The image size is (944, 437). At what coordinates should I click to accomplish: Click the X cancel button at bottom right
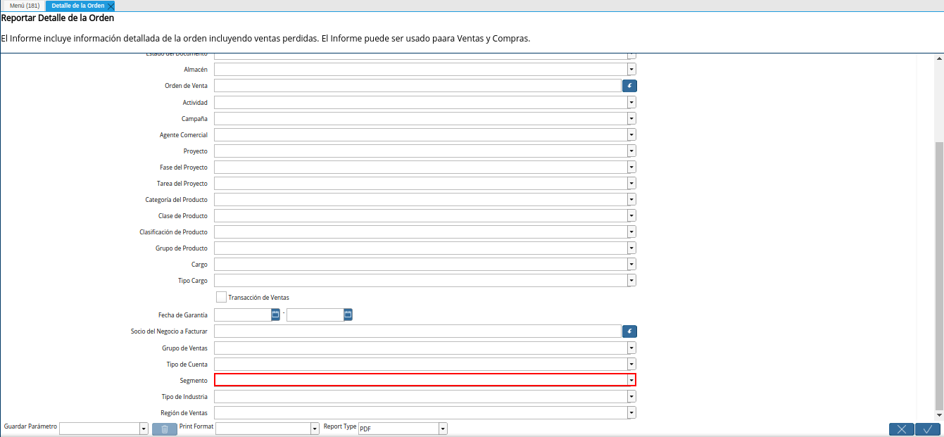click(901, 429)
